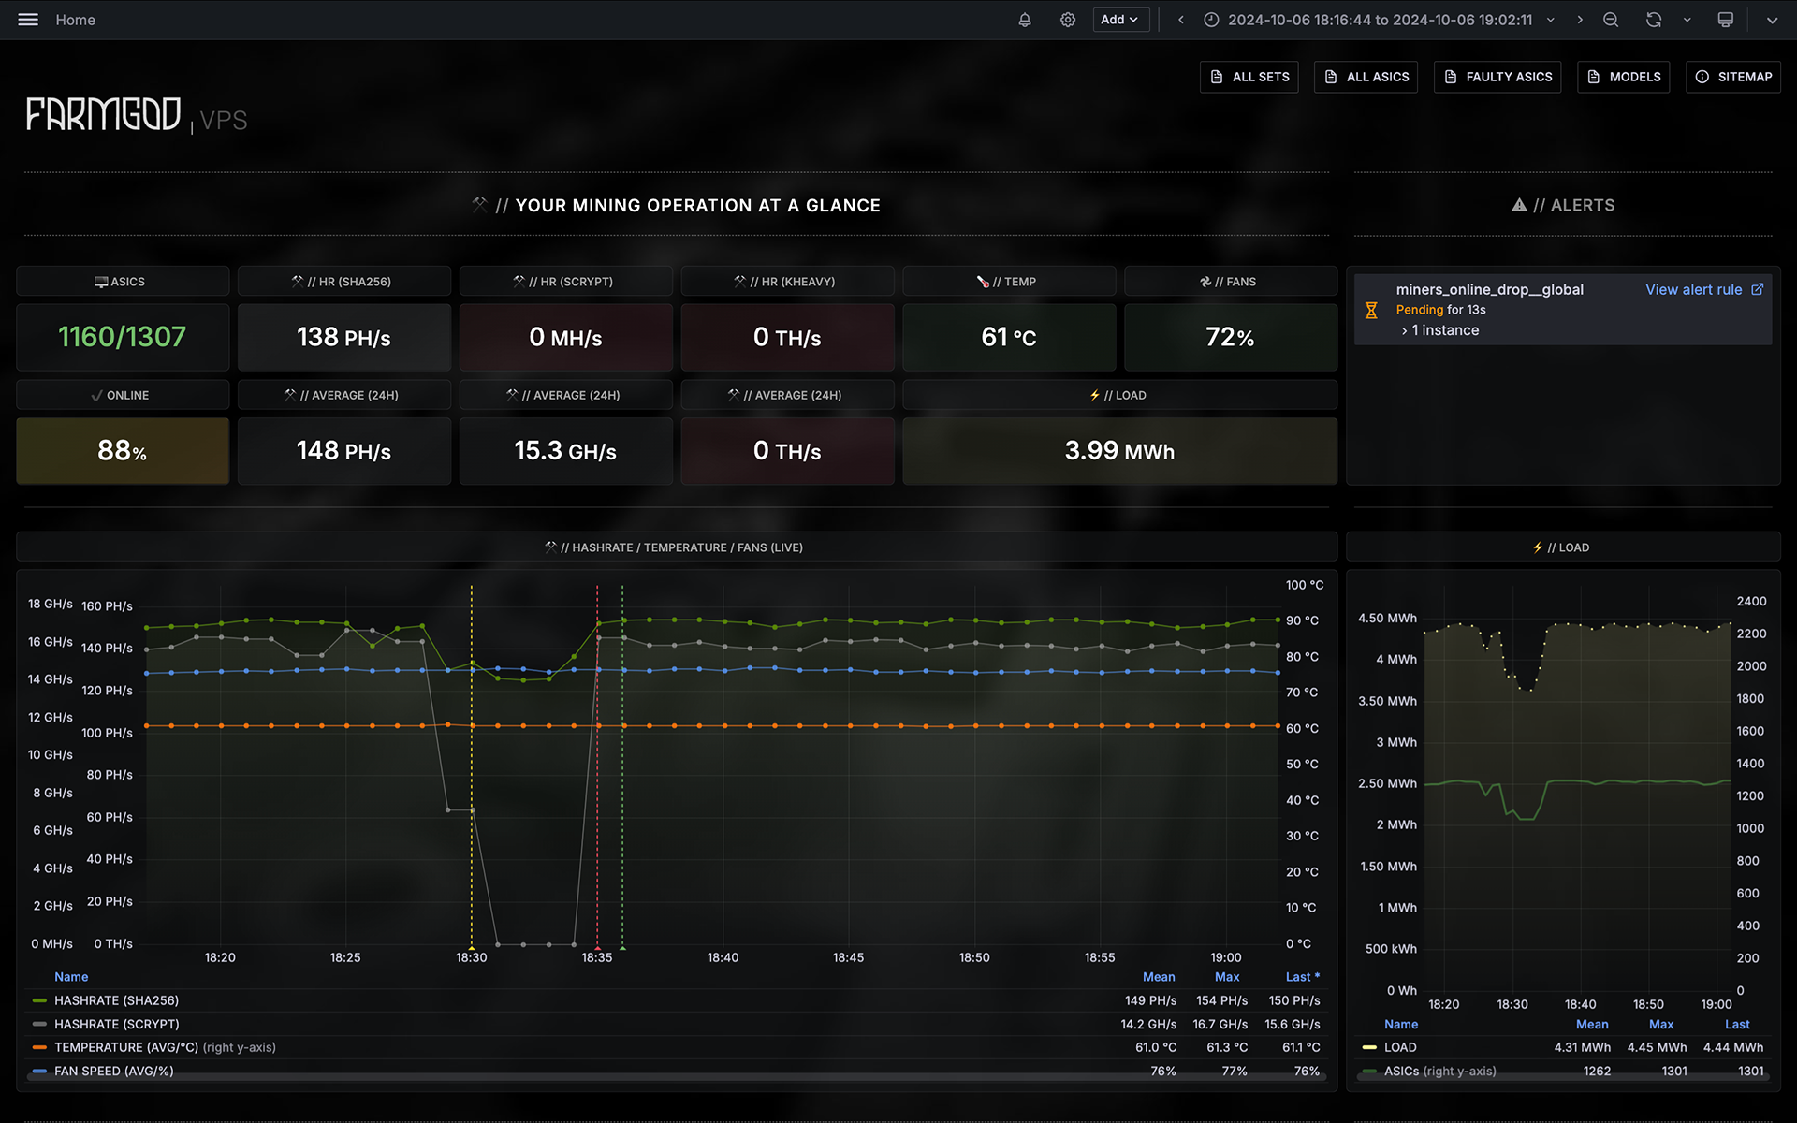Click the monitor view mode icon
Viewport: 1797px width, 1123px height.
(1726, 20)
